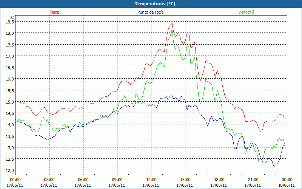Click the 15:00 time axis label
This screenshot has height=189, width=302.
pyautogui.click(x=185, y=180)
